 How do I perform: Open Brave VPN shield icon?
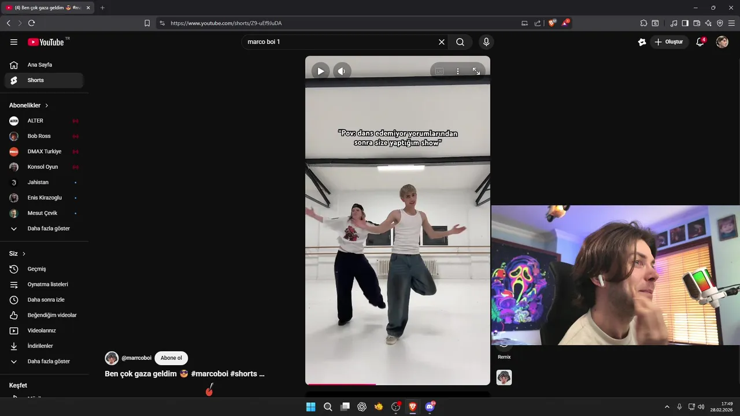720,23
